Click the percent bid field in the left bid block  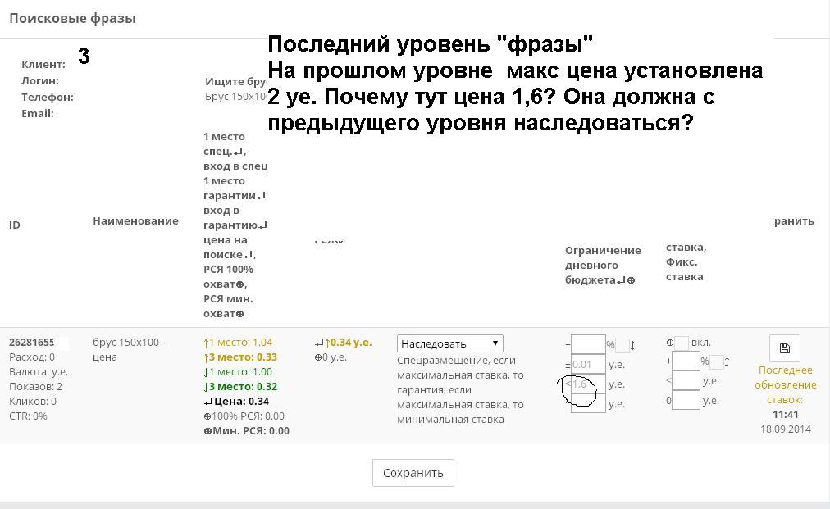coord(587,344)
